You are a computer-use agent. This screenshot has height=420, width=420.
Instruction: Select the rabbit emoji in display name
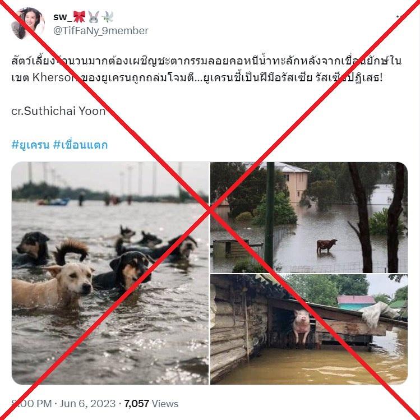pyautogui.click(x=94, y=17)
